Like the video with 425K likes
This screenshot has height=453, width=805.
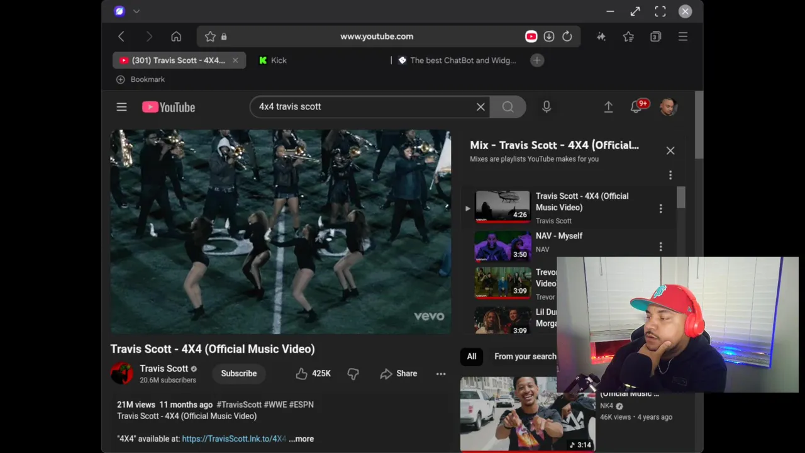click(313, 374)
